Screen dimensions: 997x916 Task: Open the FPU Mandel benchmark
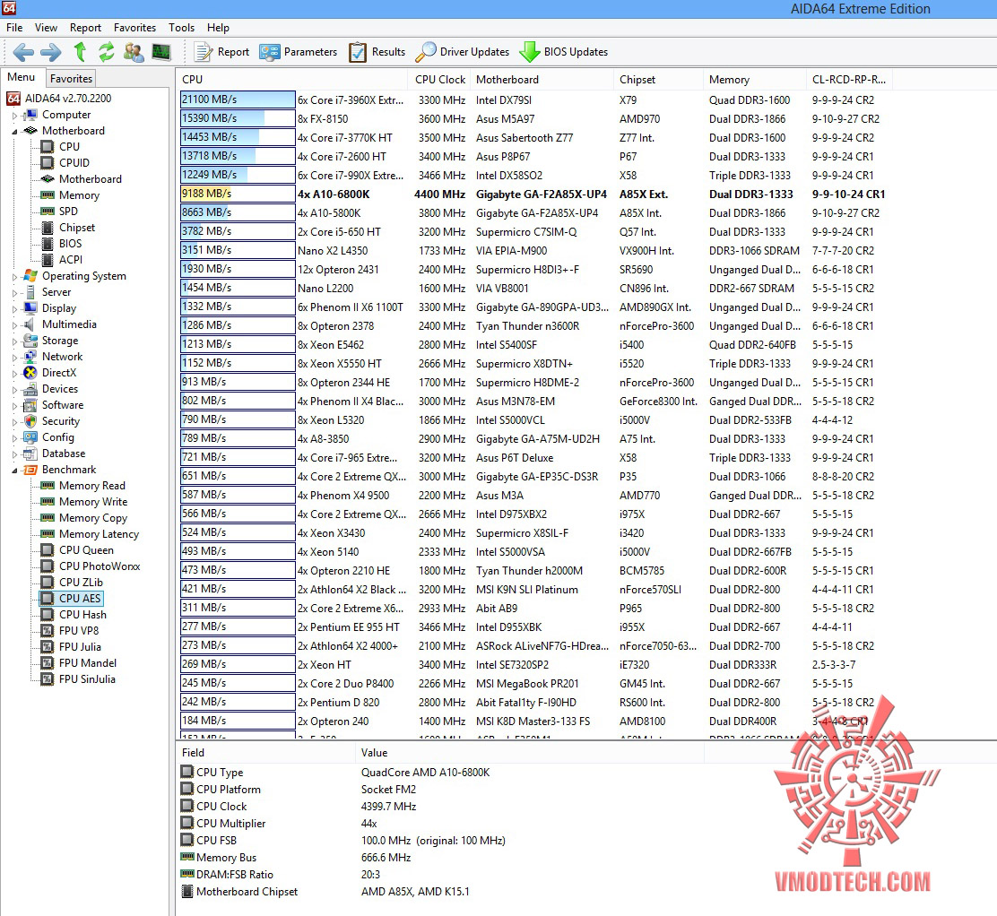click(88, 663)
